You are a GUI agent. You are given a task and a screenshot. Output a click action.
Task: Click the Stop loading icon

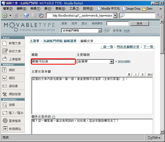(34, 16)
